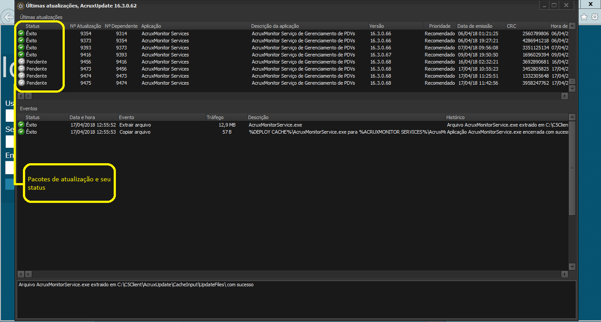Screen dimensions: 601x322
Task: Click Status header in the Eventos list
Action: tap(33, 117)
